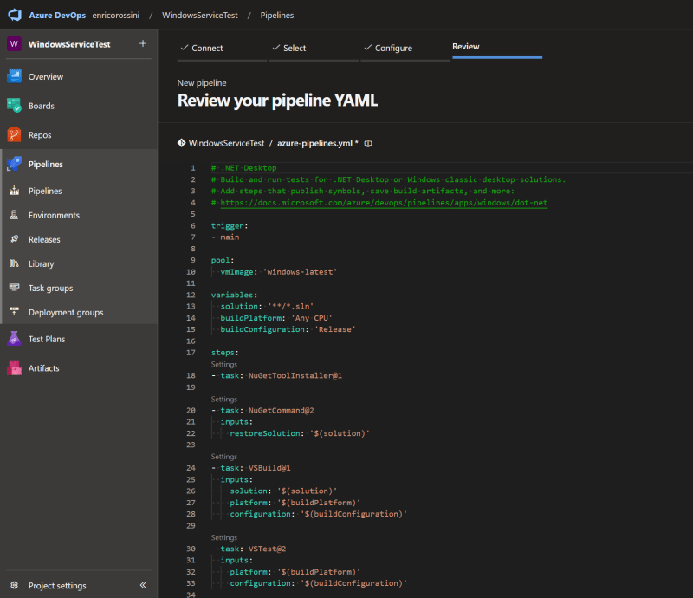The image size is (693, 598).
Task: Click the plus icon beside WindowsServiceTest
Action: [143, 43]
